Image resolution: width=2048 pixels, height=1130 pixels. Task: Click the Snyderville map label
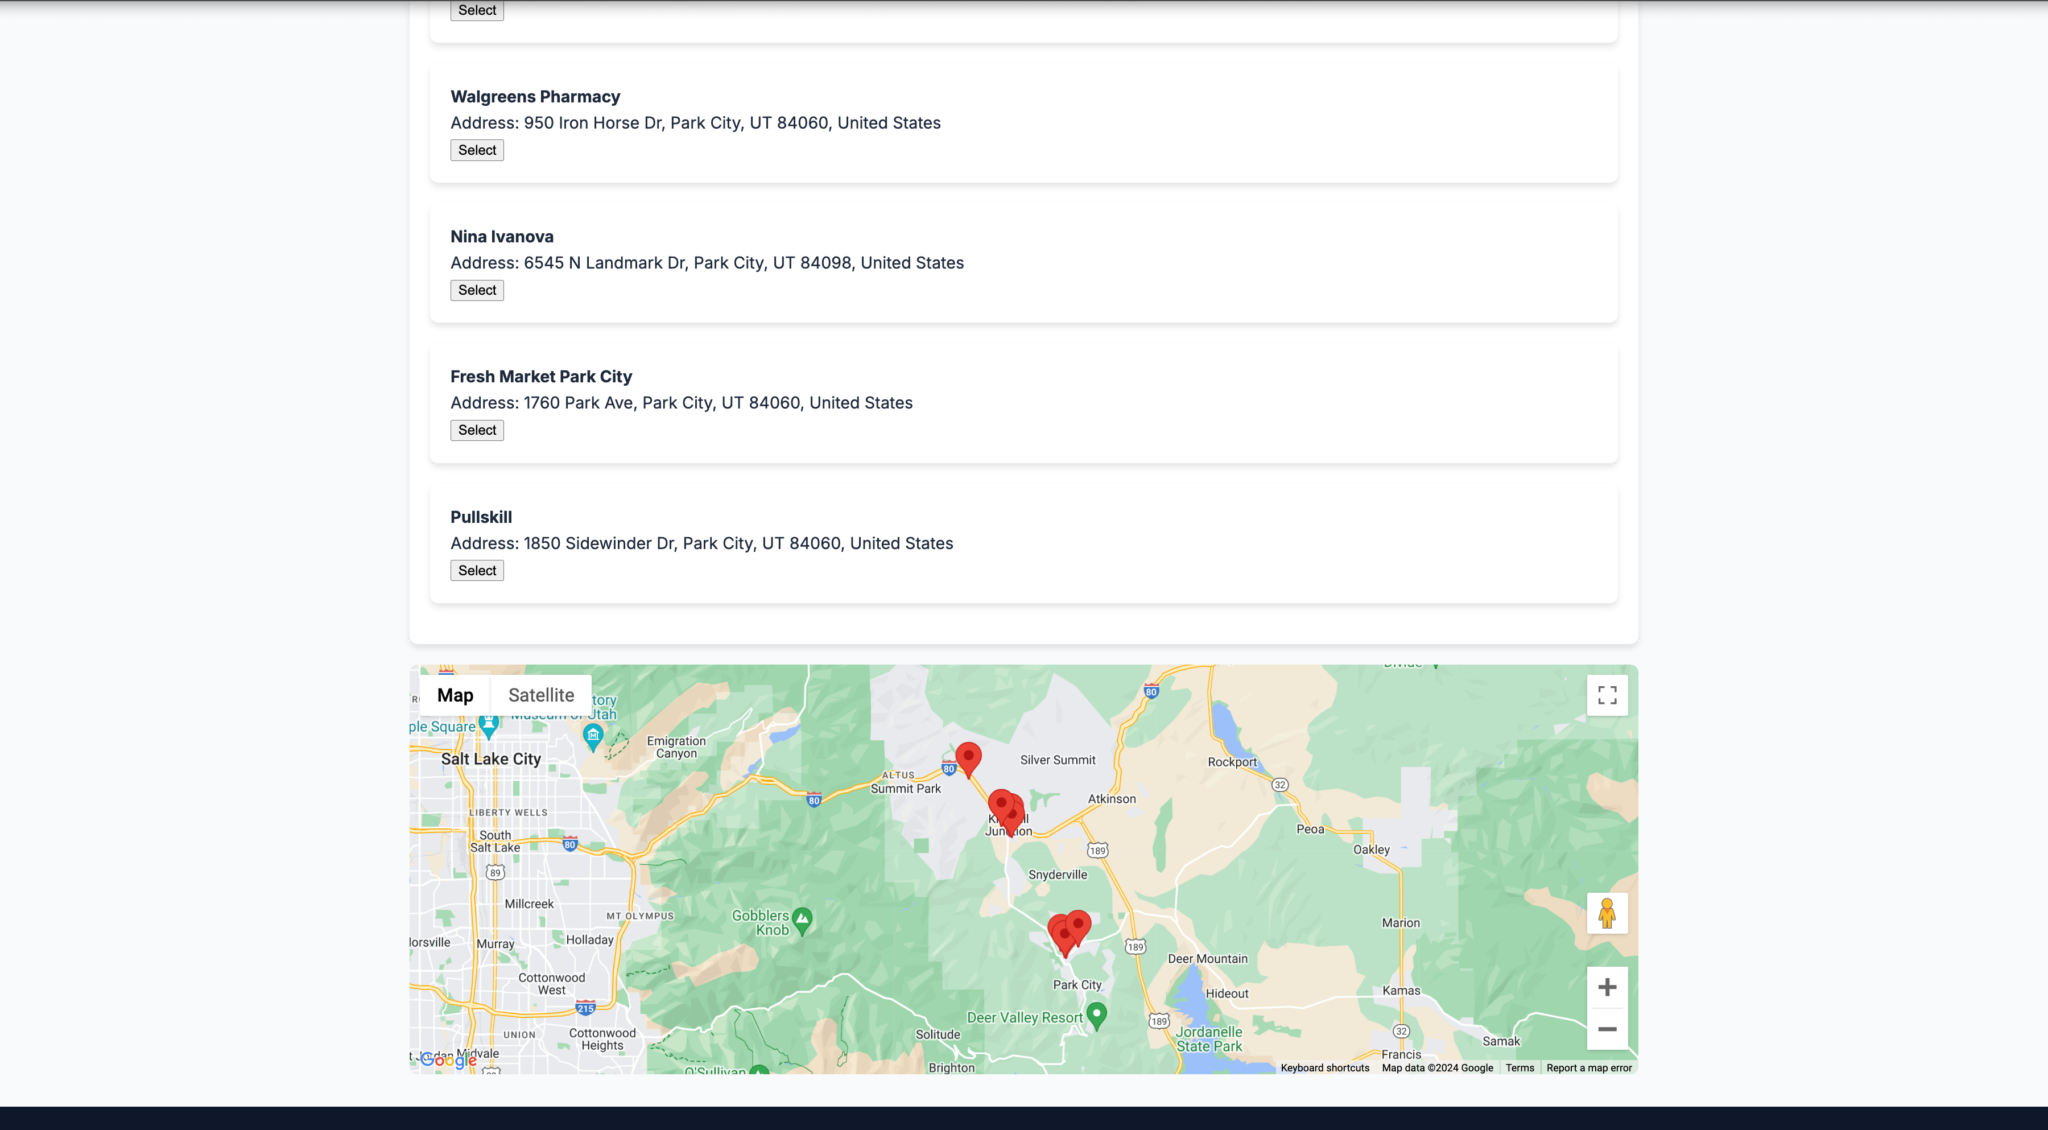[x=1058, y=875]
